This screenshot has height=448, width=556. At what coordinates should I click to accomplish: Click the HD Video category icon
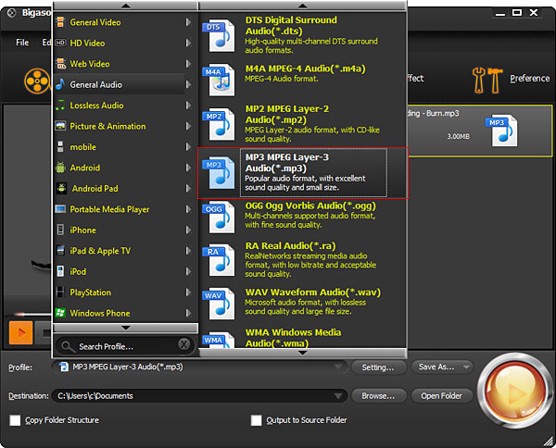(x=60, y=43)
